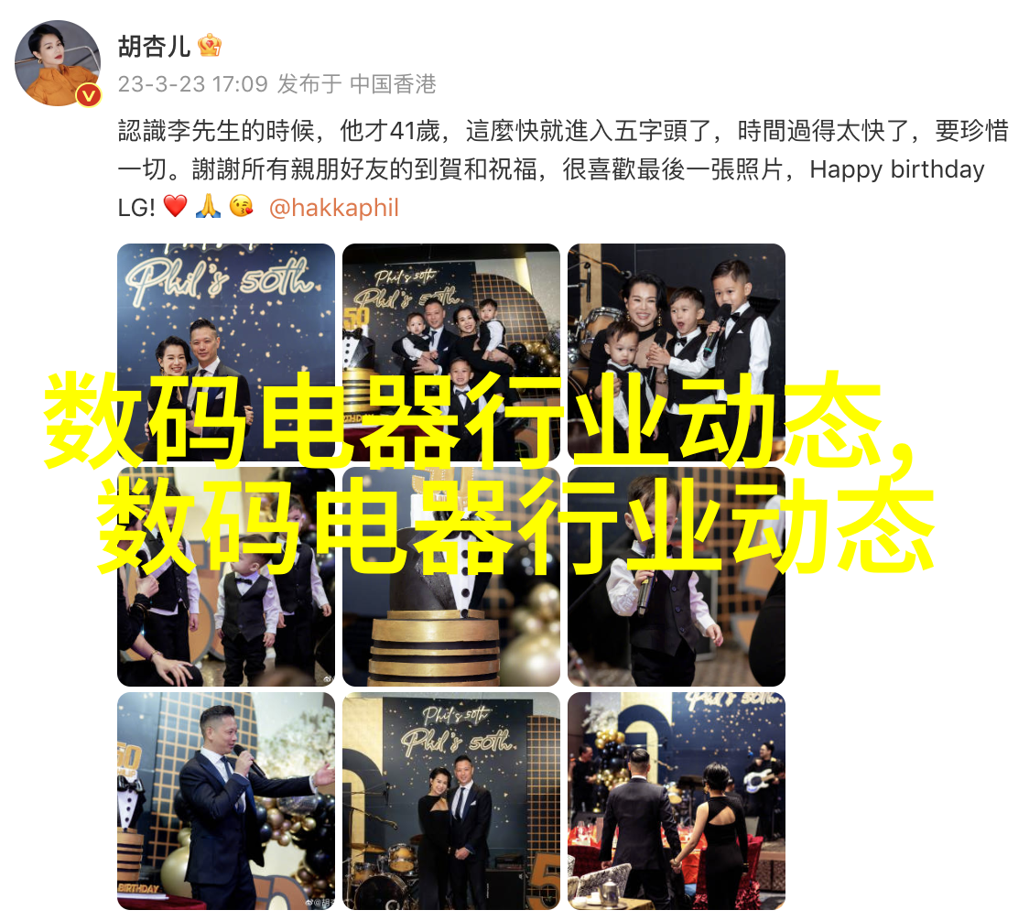Click the orange verified V badge

coord(89,96)
